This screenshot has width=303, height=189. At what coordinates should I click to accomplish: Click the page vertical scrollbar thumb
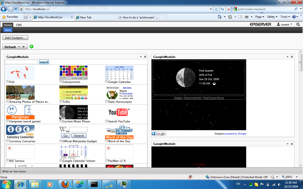coord(301,62)
